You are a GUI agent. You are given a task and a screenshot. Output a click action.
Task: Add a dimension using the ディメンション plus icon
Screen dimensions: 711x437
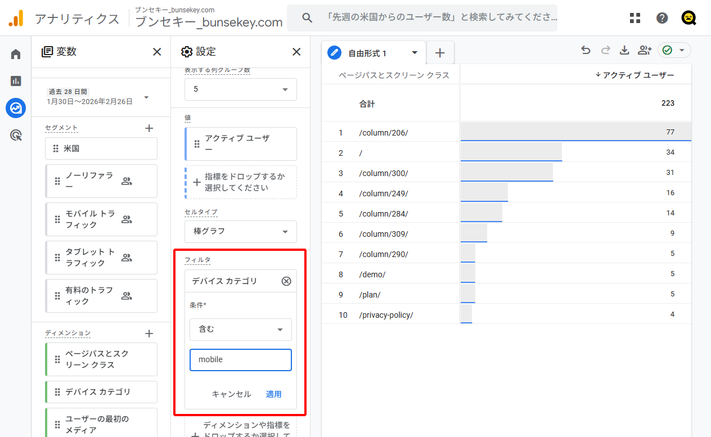tap(149, 333)
